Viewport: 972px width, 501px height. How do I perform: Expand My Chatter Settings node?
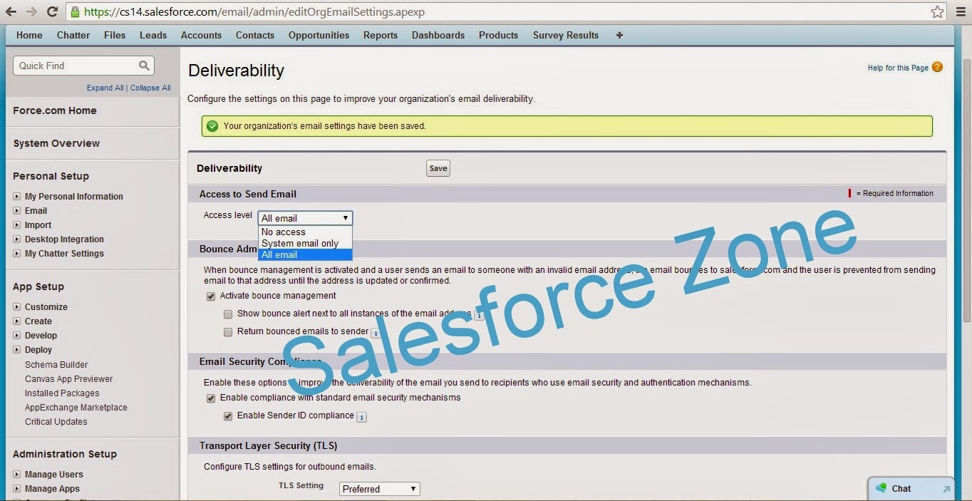[18, 254]
